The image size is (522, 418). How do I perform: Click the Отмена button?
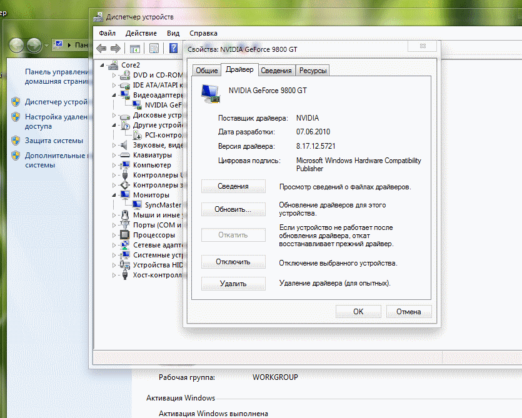[x=409, y=312]
